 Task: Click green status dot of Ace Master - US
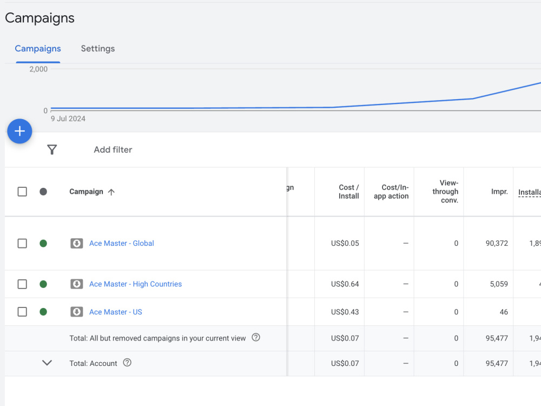point(43,312)
